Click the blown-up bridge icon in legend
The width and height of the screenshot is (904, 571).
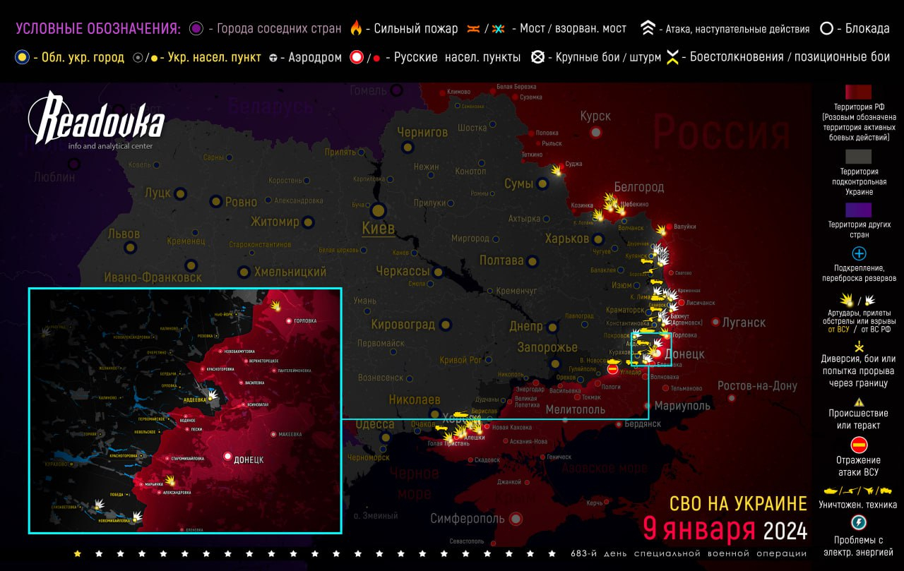[499, 29]
